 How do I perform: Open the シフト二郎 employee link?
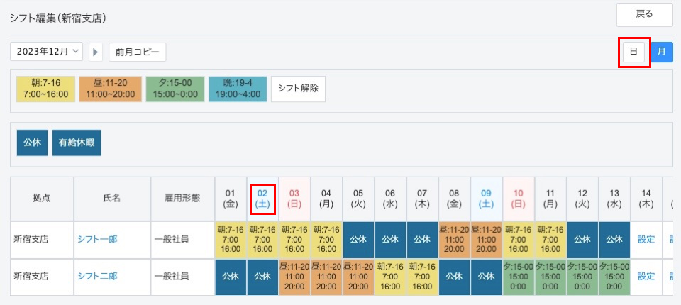97,277
